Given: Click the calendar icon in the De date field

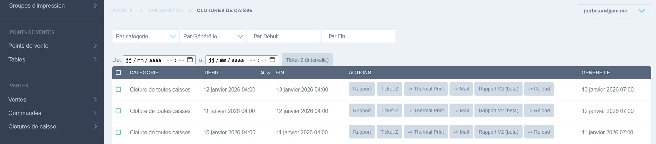Looking at the screenshot, I should click(x=190, y=60).
